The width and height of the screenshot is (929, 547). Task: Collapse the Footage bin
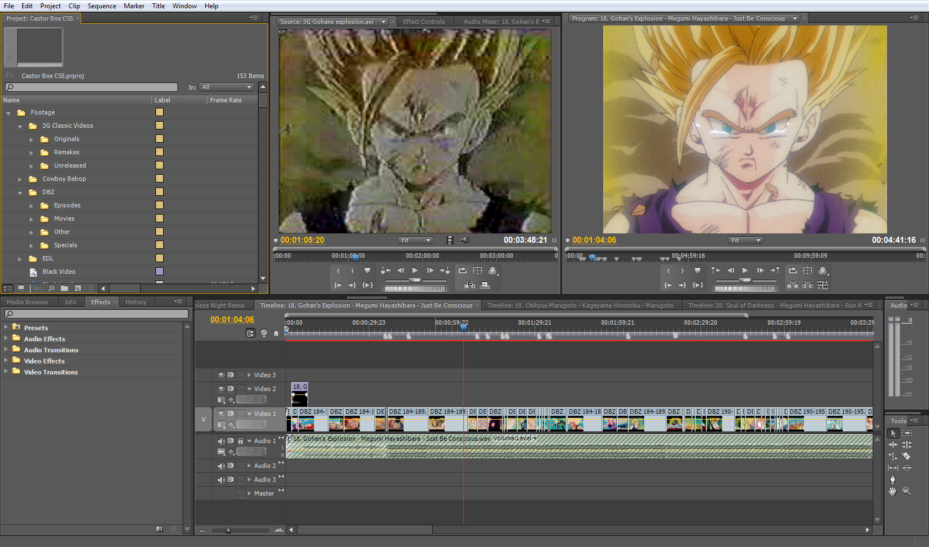8,113
